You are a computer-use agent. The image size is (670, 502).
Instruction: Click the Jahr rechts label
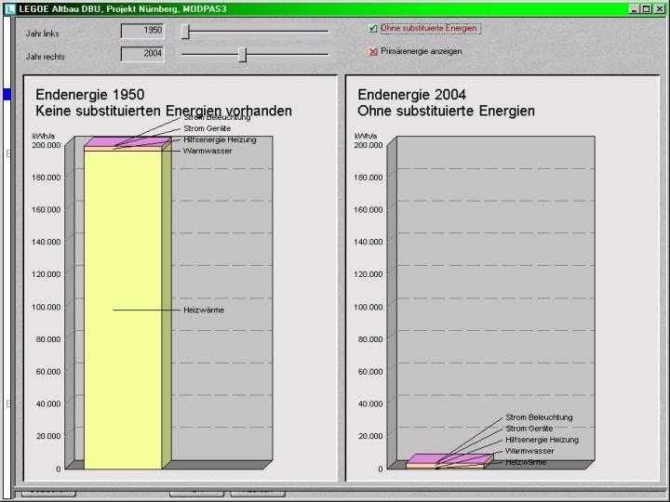click(x=46, y=57)
